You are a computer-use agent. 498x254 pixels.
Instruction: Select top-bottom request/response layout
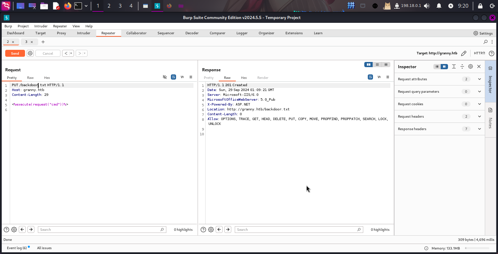[377, 65]
